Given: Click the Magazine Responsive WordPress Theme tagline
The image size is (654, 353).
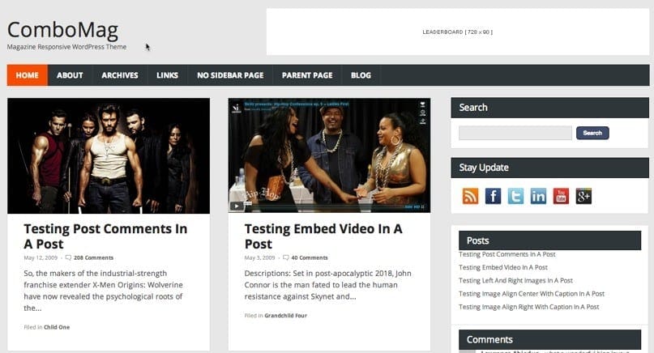Looking at the screenshot, I should pyautogui.click(x=66, y=47).
